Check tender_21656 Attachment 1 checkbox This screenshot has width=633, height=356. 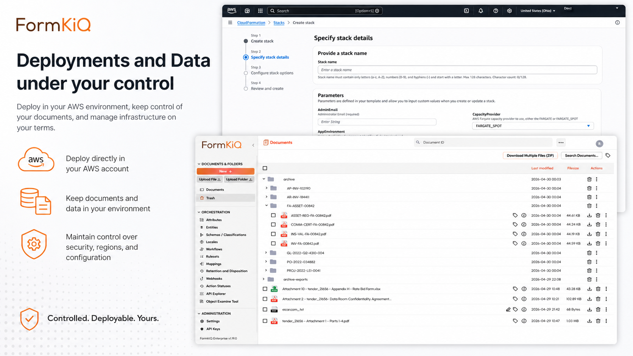click(x=265, y=321)
